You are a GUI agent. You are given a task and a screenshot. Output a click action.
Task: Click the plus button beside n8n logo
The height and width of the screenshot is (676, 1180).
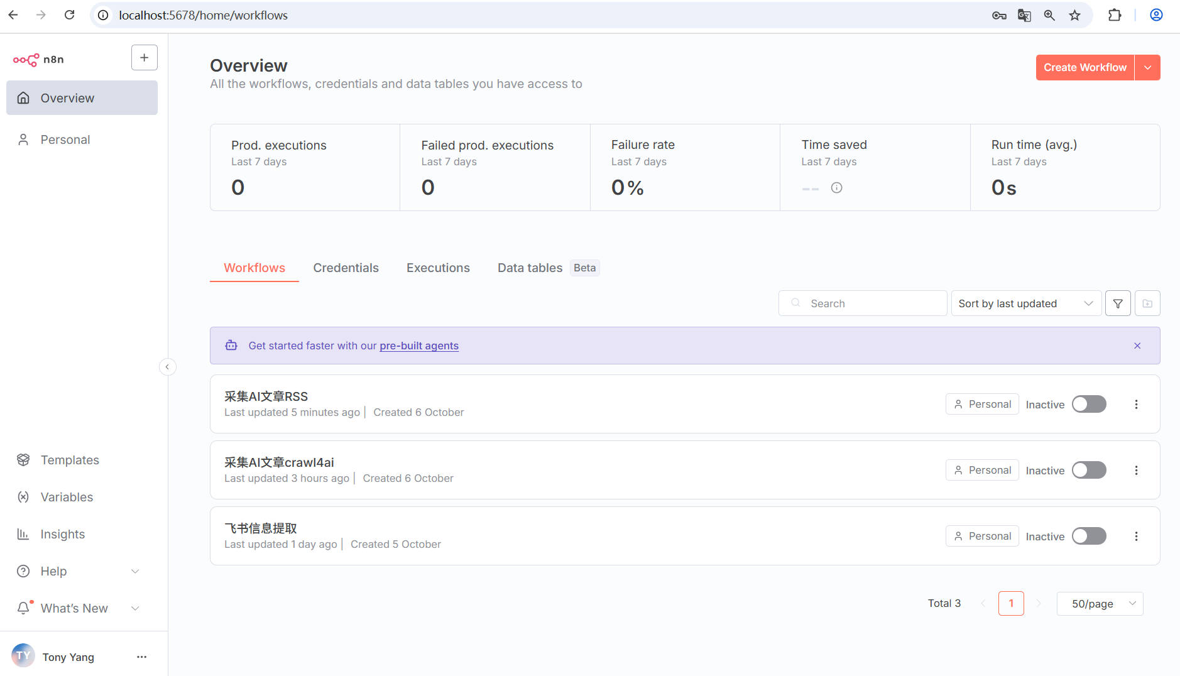pyautogui.click(x=144, y=58)
